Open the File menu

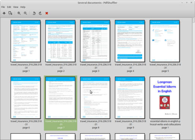click(3, 7)
